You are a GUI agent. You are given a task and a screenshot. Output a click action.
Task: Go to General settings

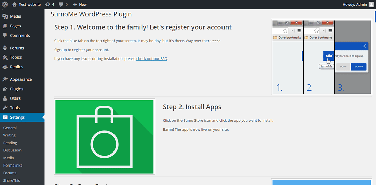(x=10, y=128)
